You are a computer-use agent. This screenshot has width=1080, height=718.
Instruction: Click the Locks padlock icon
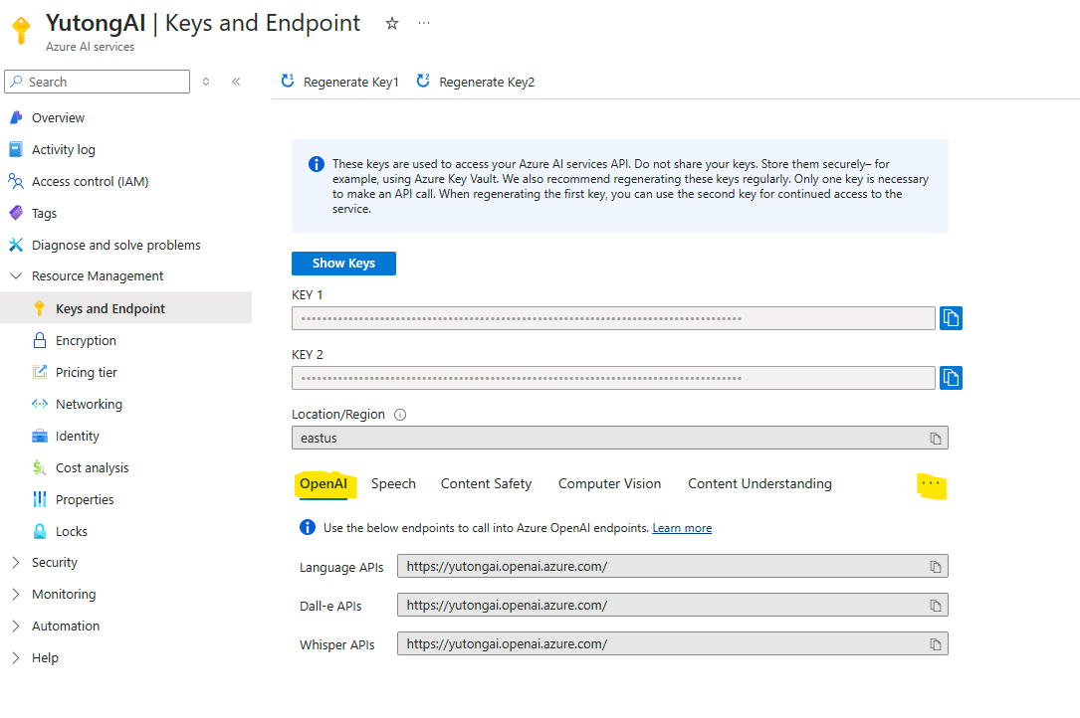click(x=40, y=531)
